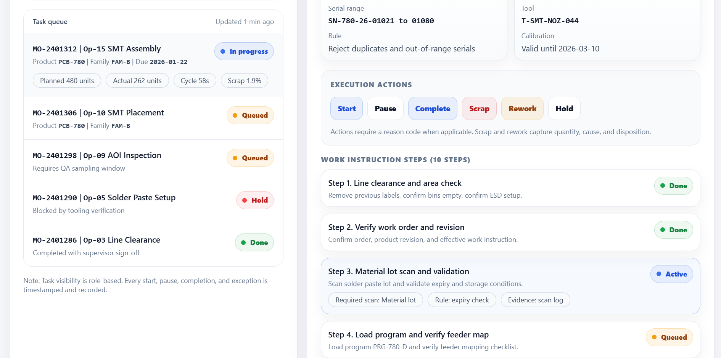Click Active badge on Step 3
The width and height of the screenshot is (721, 358).
[x=671, y=274]
